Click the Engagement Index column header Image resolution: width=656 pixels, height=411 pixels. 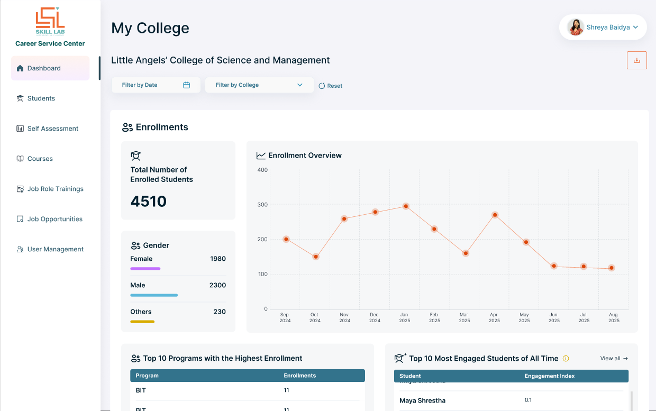click(x=549, y=376)
